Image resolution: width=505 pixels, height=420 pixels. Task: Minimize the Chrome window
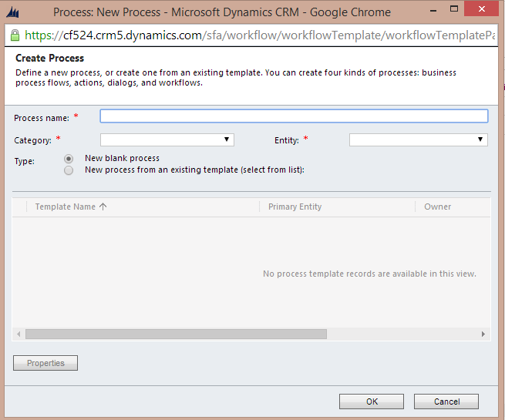433,11
